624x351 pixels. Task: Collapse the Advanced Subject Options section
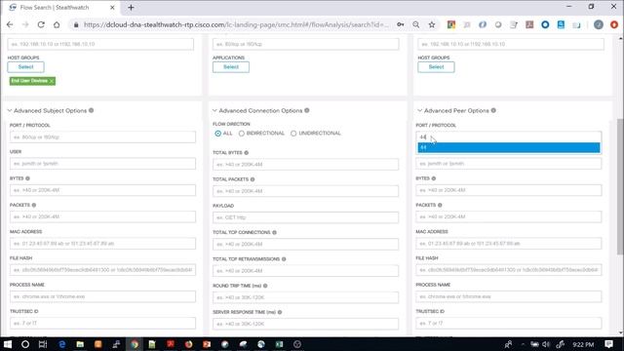pyautogui.click(x=10, y=110)
